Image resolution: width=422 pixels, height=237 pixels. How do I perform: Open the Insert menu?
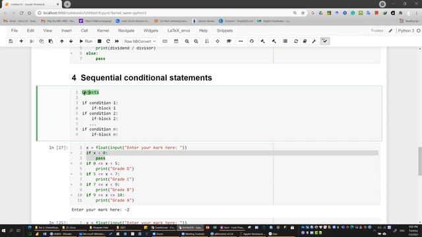(67, 31)
